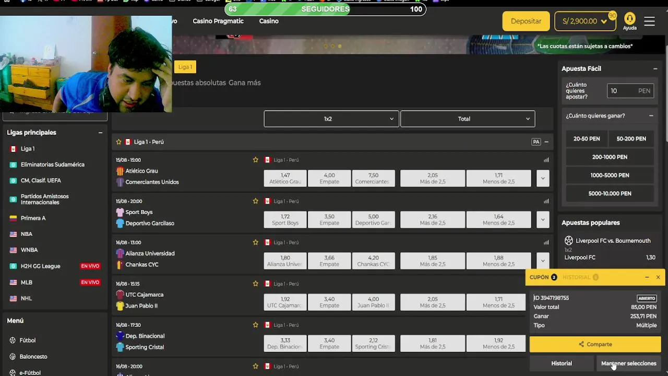Collapse the Liga 1 · Perú group
668x376 pixels.
tap(546, 142)
